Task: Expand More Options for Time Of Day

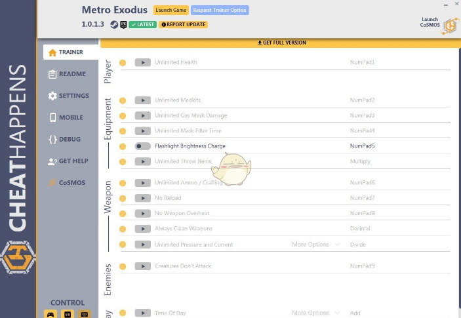Action: click(x=315, y=313)
